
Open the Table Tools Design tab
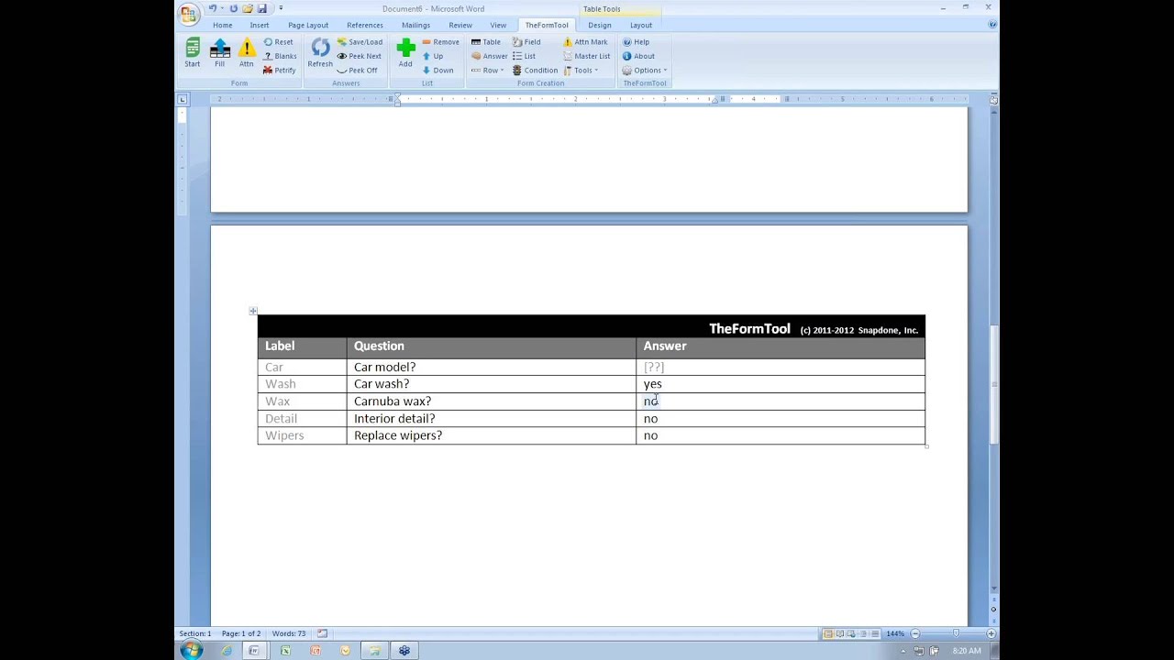600,25
